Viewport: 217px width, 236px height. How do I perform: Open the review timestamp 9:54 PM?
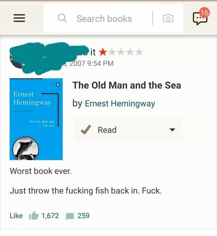point(100,63)
